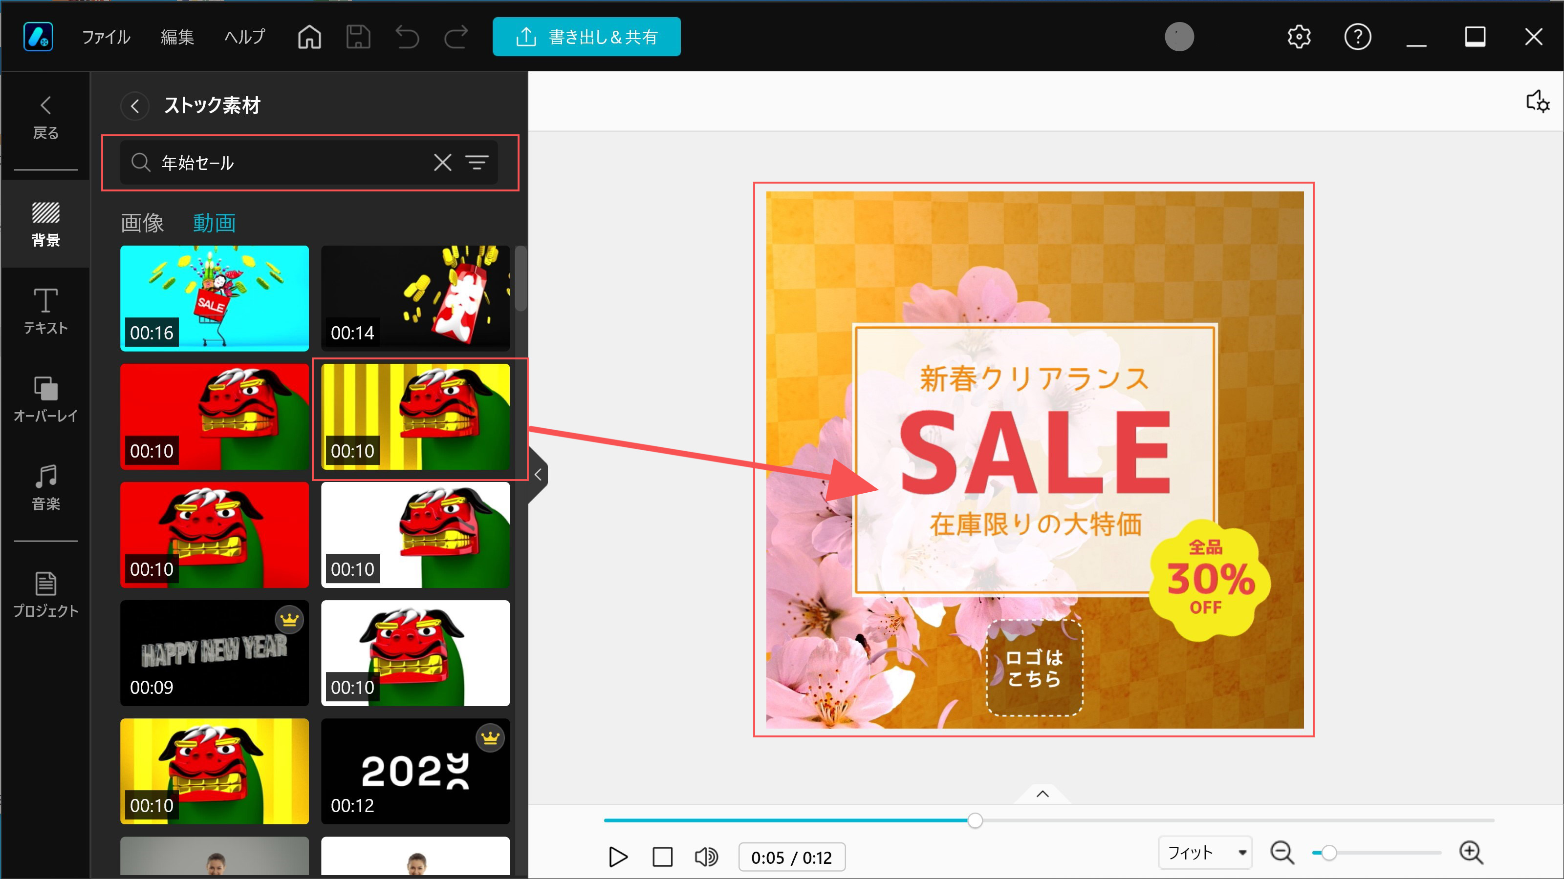This screenshot has width=1564, height=879.
Task: Save the project with the floppy icon
Action: click(x=358, y=37)
